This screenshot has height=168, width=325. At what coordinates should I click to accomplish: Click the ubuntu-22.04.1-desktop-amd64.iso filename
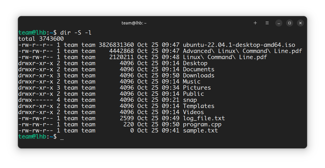click(x=239, y=45)
